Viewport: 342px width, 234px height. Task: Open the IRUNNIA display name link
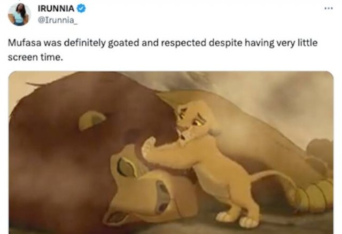(x=56, y=9)
